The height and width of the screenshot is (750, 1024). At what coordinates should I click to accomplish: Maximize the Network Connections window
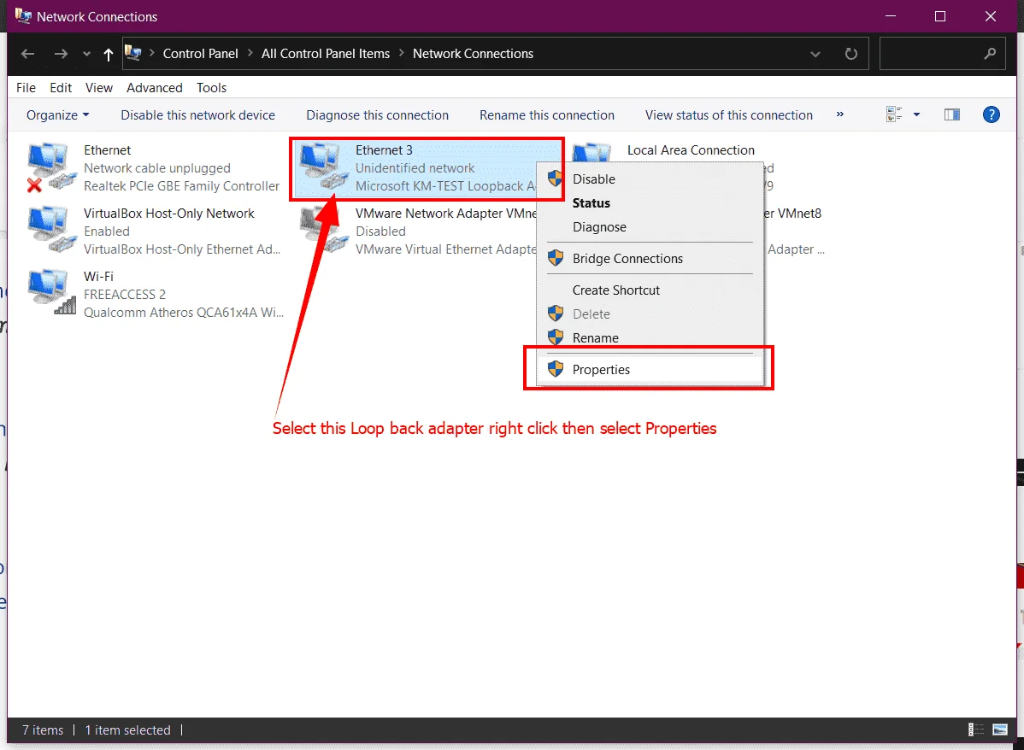[x=939, y=16]
